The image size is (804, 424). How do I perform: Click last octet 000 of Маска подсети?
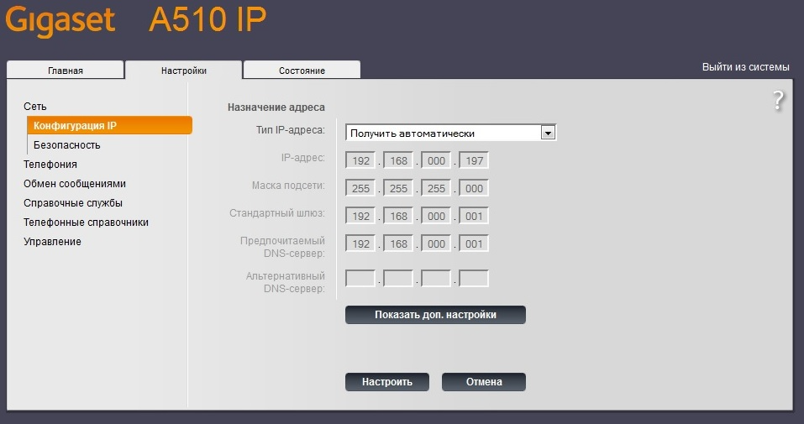tap(474, 188)
